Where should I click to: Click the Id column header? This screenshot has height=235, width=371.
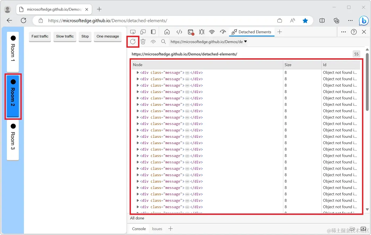click(x=341, y=65)
